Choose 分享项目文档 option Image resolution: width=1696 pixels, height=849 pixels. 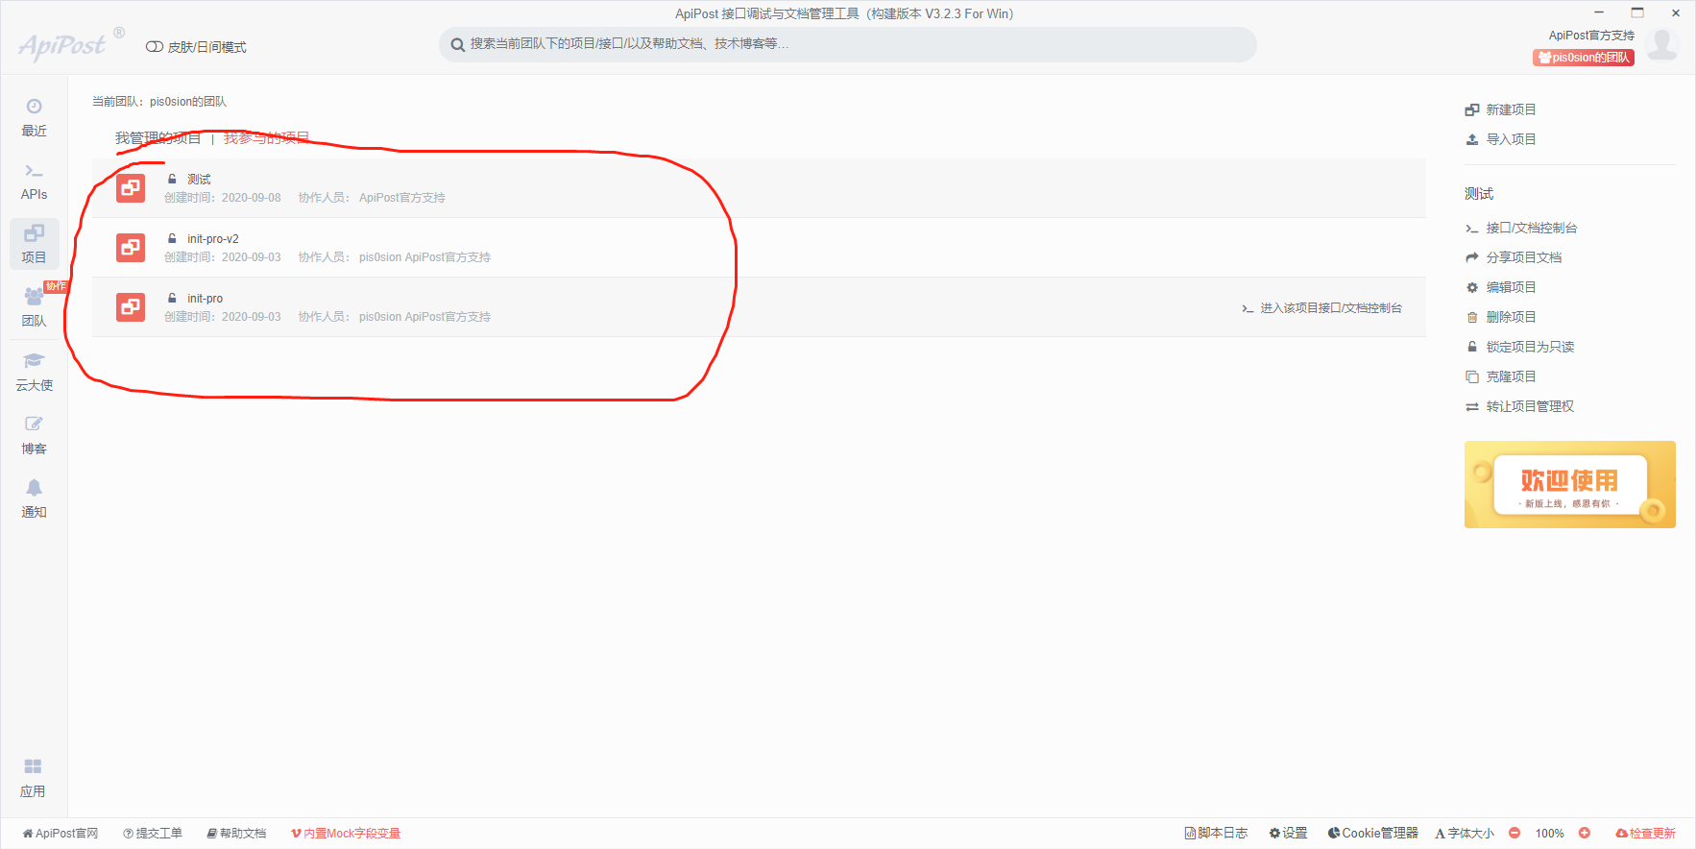pos(1514,257)
